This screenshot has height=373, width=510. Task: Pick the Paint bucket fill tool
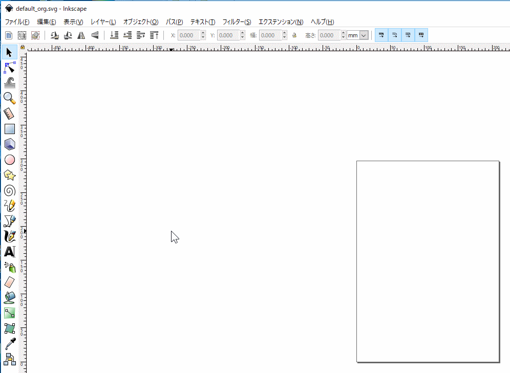tap(10, 297)
